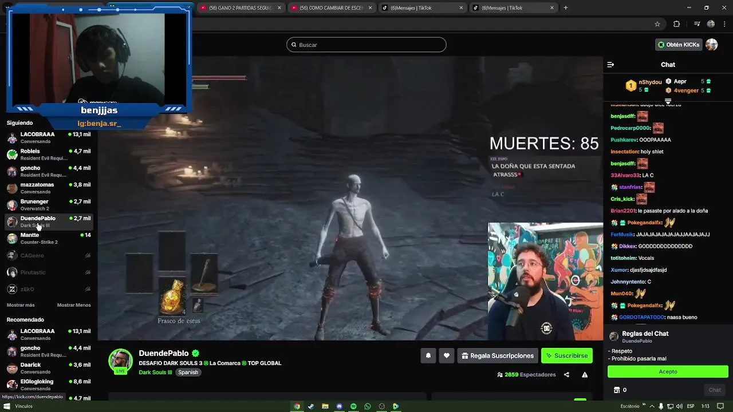
Task: Open Robleis channel in the sidebar
Action: (x=49, y=154)
